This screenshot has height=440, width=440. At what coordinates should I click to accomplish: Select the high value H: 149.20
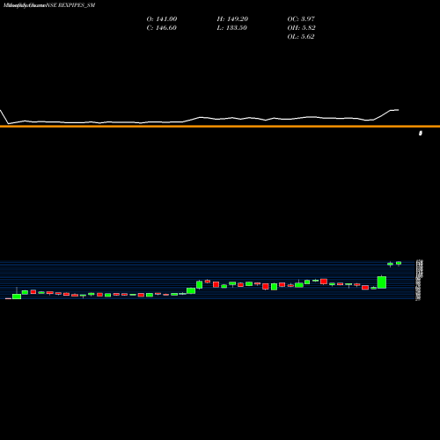[x=232, y=18]
